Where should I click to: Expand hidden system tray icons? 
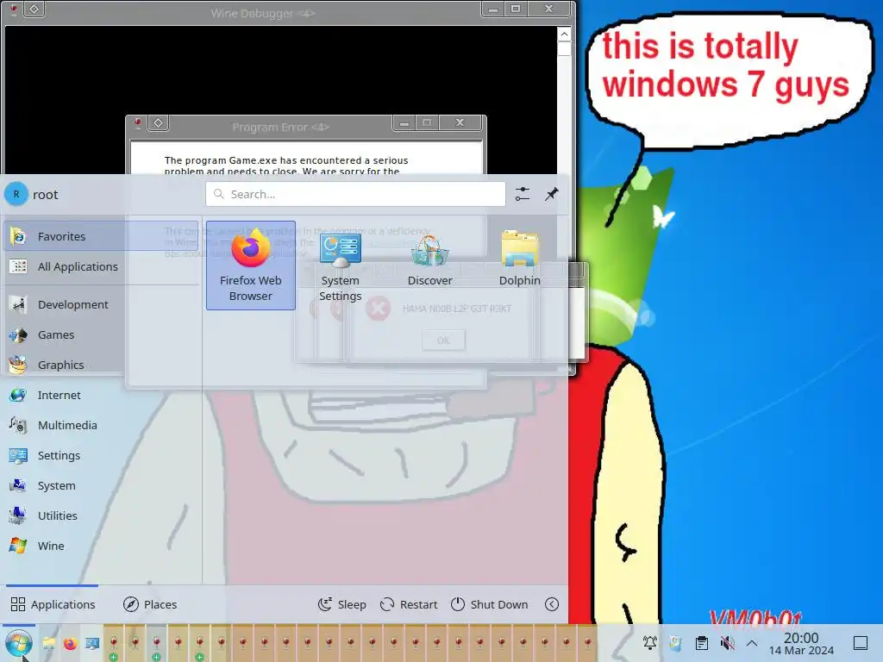tap(752, 643)
